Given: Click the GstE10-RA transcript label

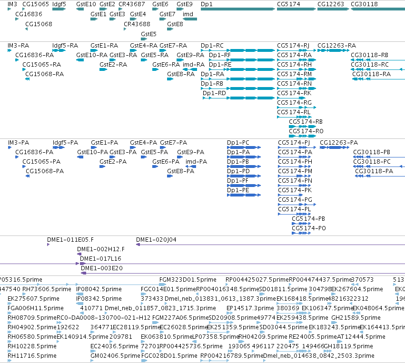Looking at the screenshot, I should click(92, 55).
